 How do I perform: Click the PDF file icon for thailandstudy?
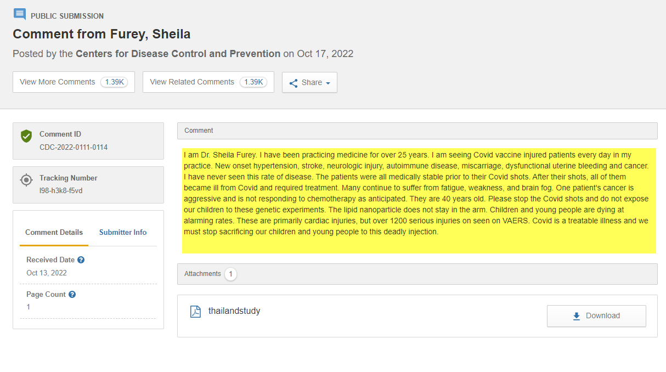(x=195, y=312)
